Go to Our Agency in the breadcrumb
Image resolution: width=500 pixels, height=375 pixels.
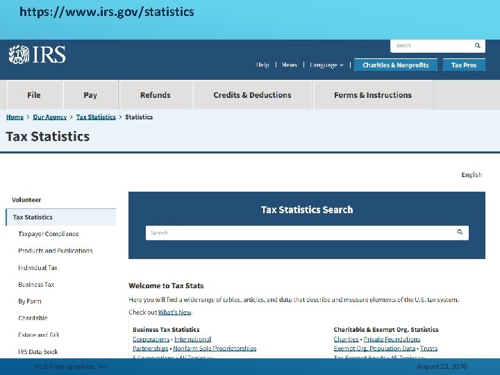tap(50, 117)
